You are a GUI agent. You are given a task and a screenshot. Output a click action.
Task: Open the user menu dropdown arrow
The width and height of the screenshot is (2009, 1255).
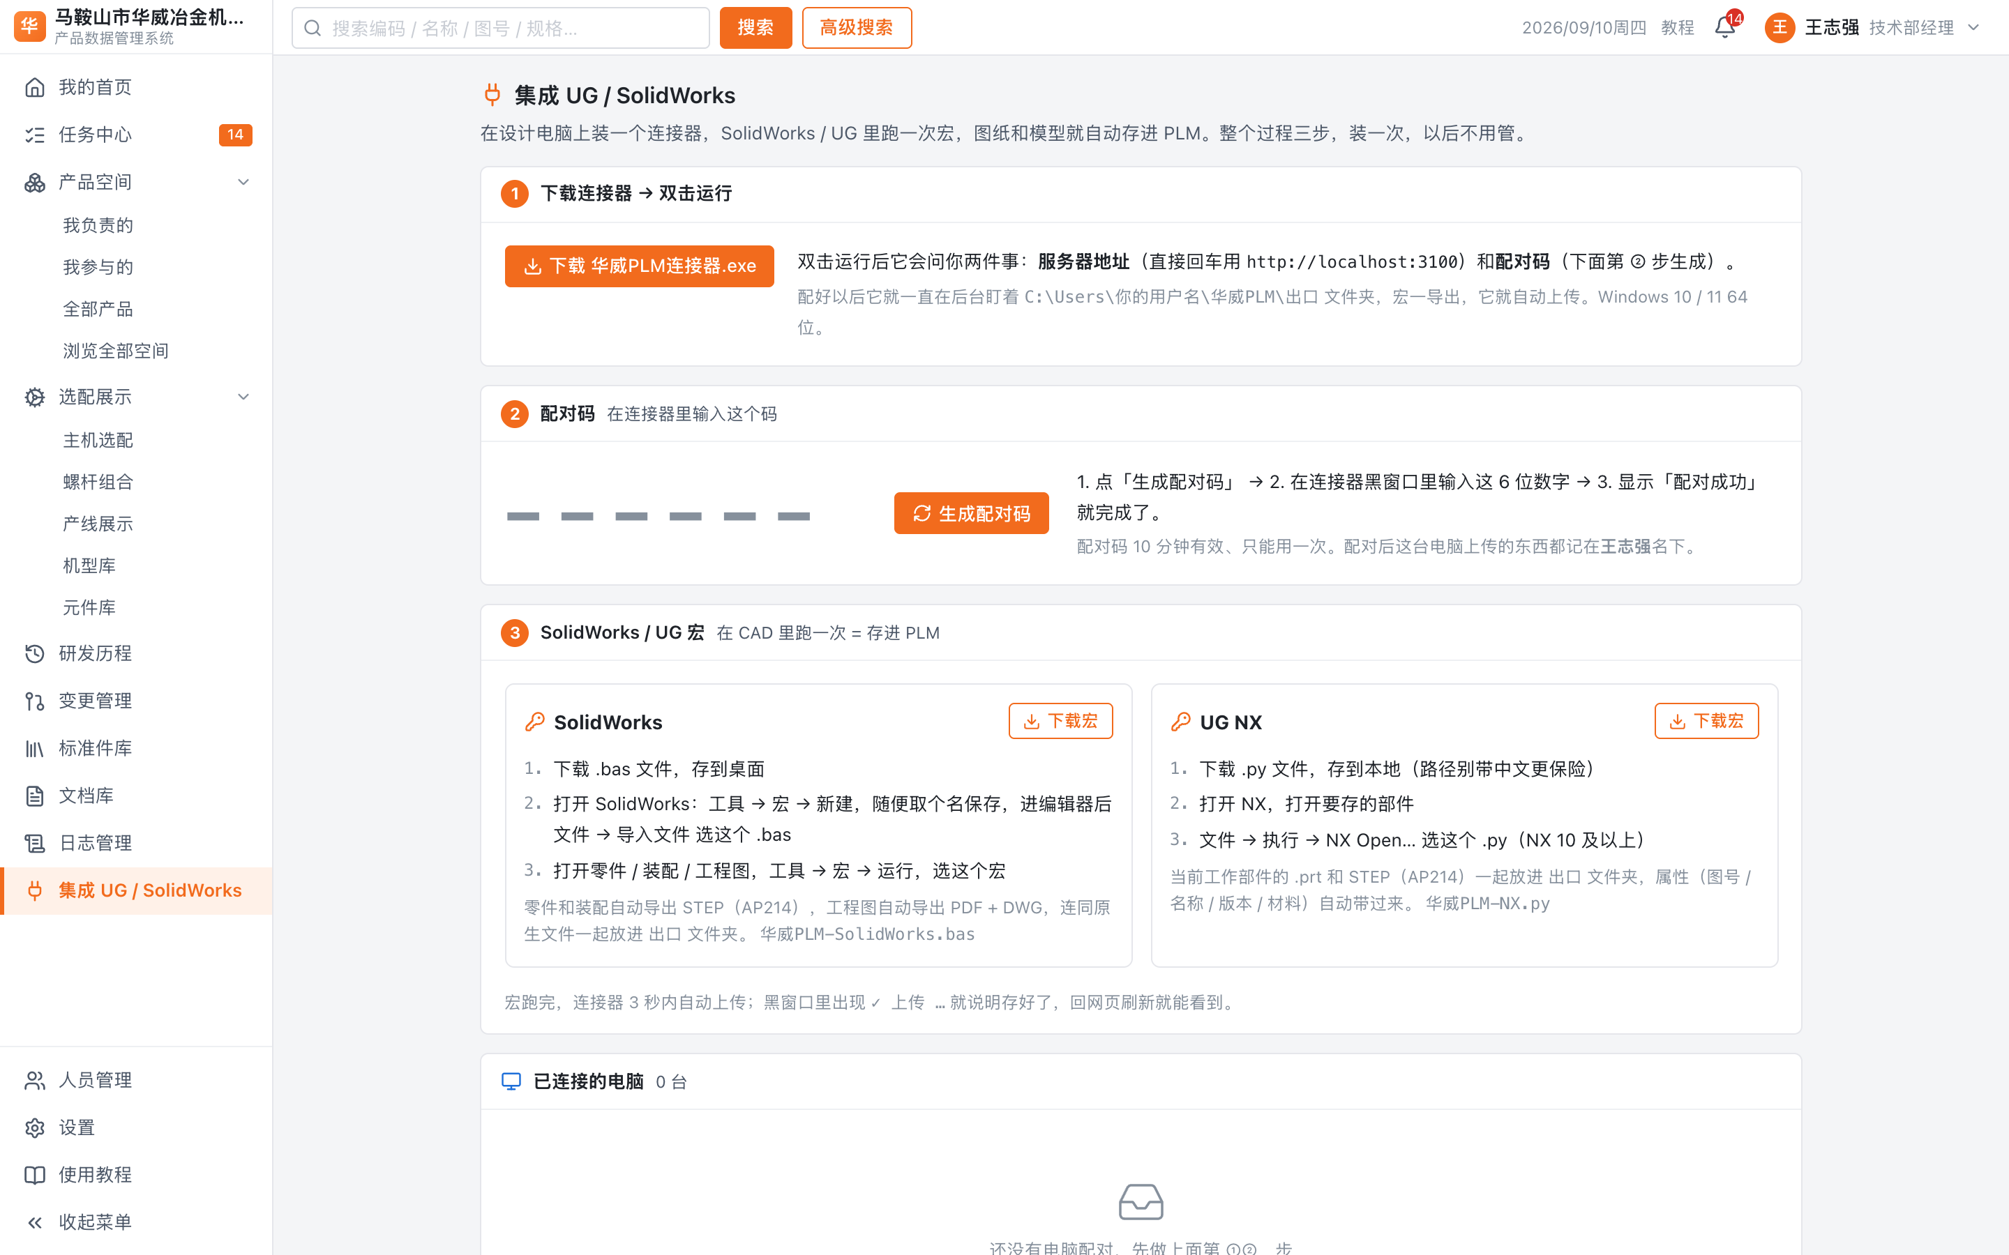1974,27
